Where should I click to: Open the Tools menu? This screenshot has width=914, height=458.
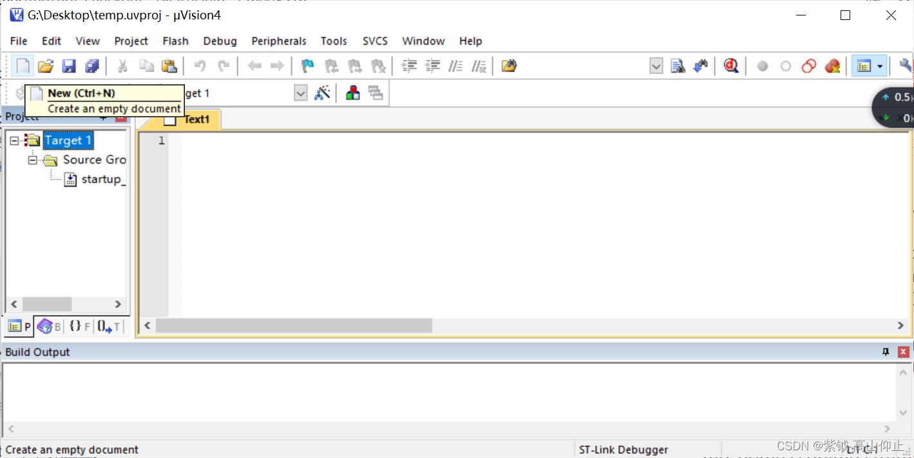[x=334, y=41]
